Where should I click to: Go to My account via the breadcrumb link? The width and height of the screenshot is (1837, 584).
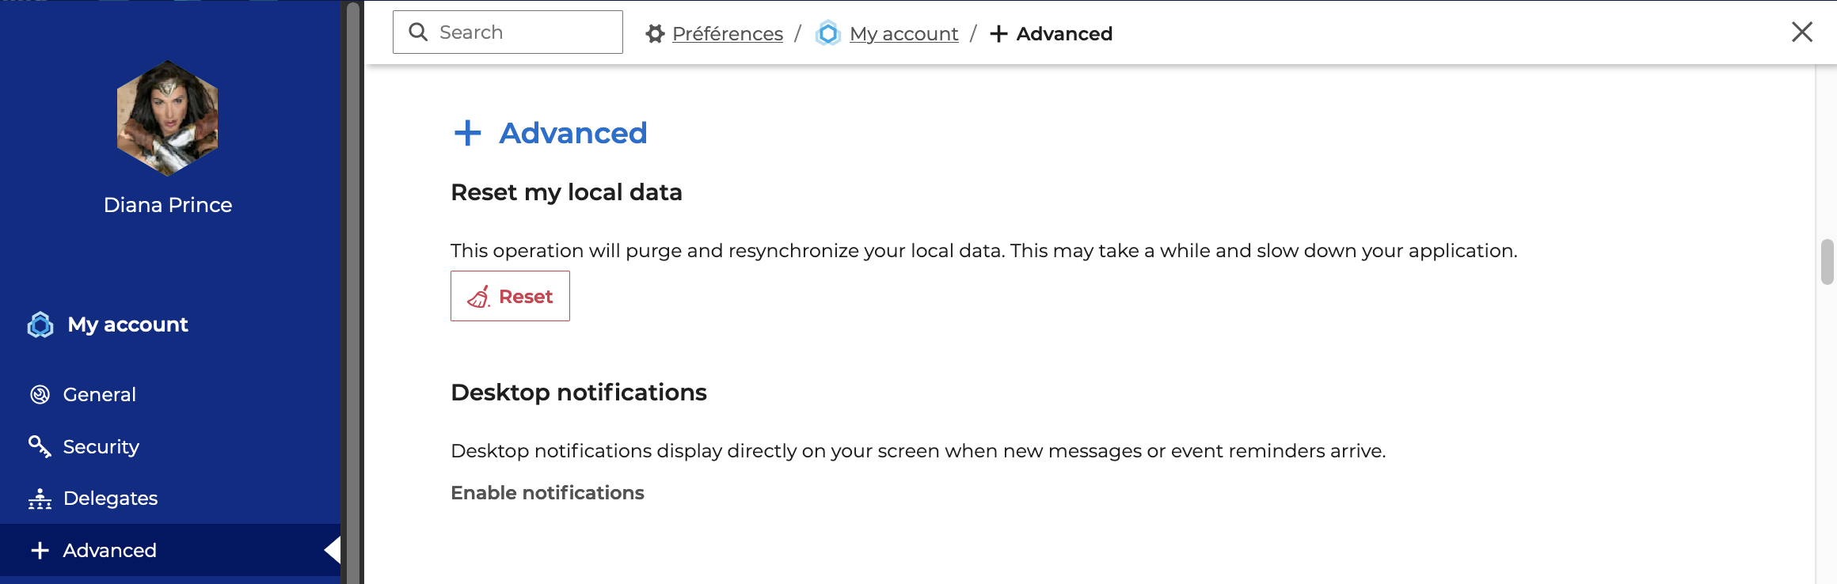[903, 34]
